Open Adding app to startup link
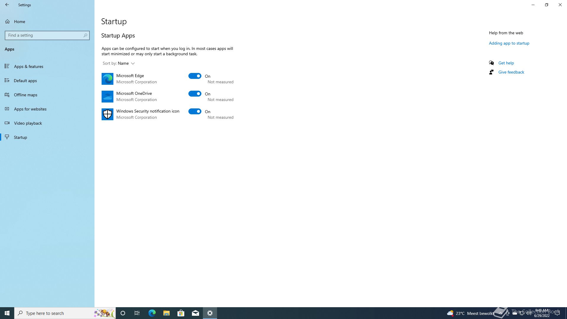This screenshot has height=319, width=567. coord(509,43)
